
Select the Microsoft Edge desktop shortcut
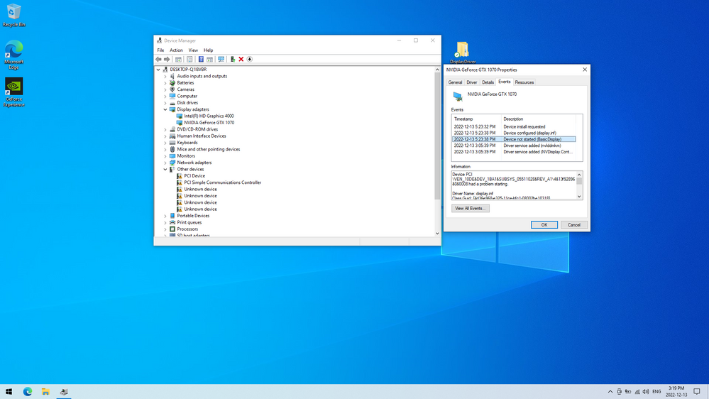pos(14,55)
